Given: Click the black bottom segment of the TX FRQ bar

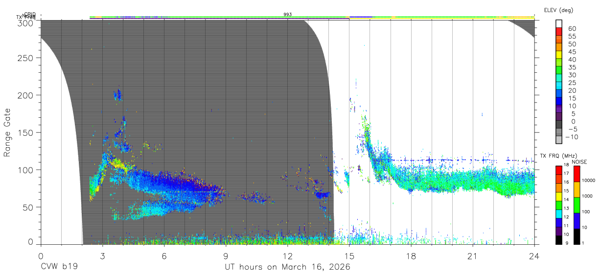Looking at the screenshot, I should click(559, 240).
